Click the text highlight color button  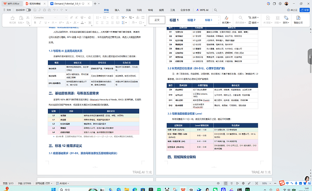coord(75,23)
